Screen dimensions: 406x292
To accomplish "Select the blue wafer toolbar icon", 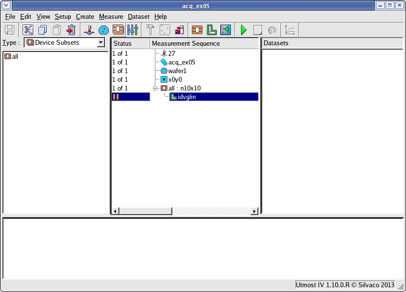I will pyautogui.click(x=103, y=30).
